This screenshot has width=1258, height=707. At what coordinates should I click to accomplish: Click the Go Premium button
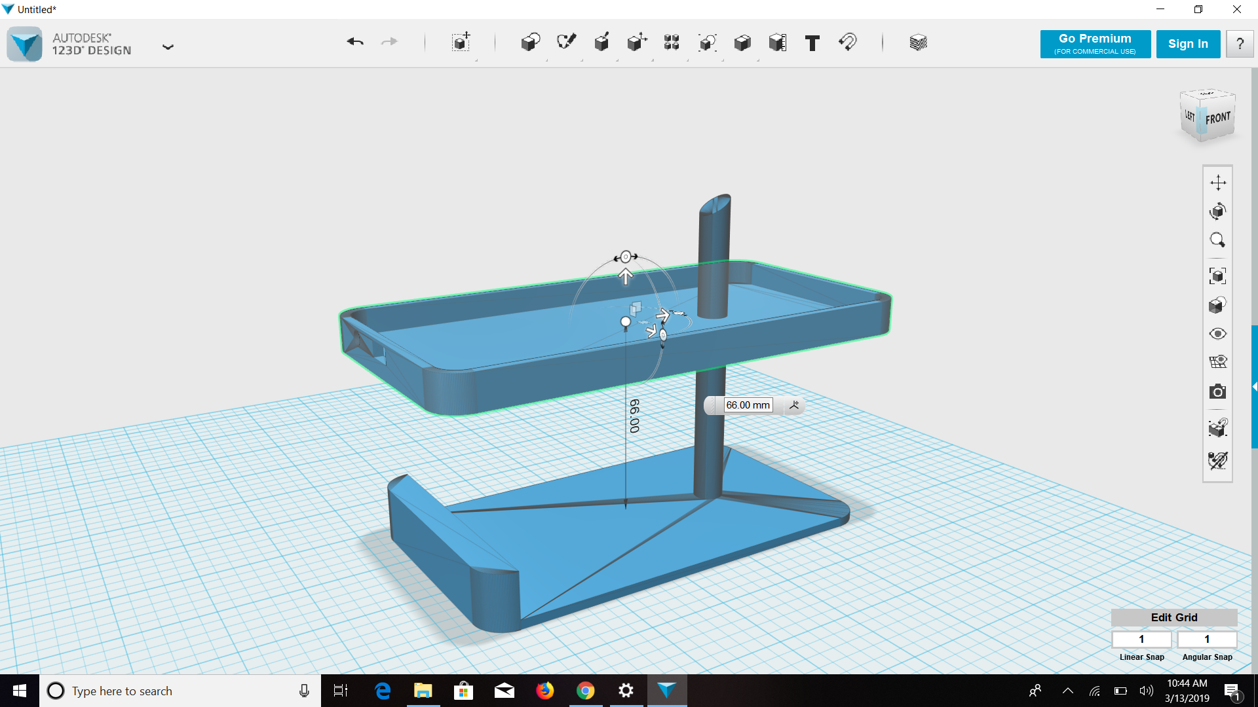(x=1095, y=44)
